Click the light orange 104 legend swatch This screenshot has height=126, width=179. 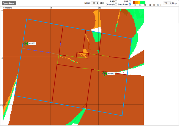[x=139, y=2]
